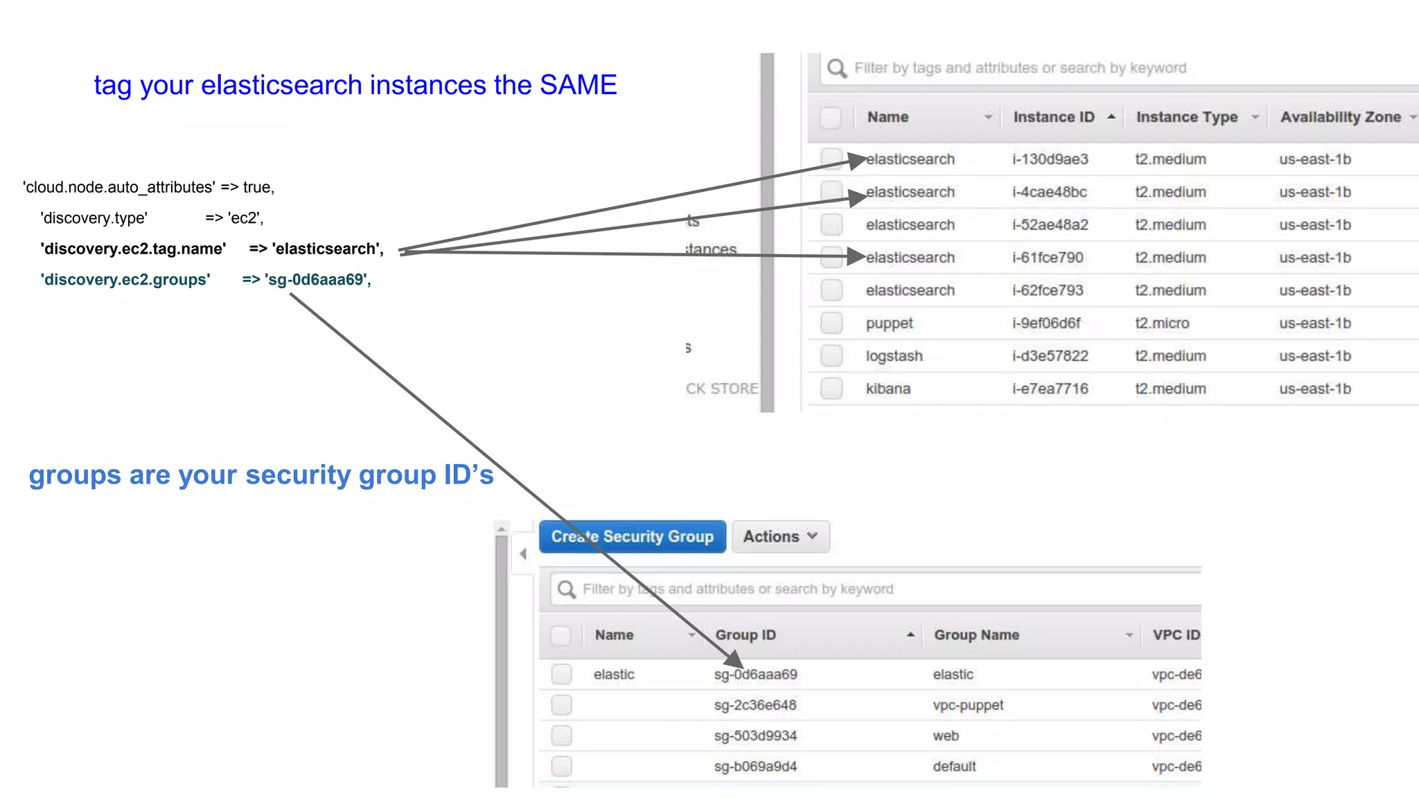Screen dimensions: 1419x798
Task: Click the instances panel vertical scrollbar
Action: pos(767,233)
